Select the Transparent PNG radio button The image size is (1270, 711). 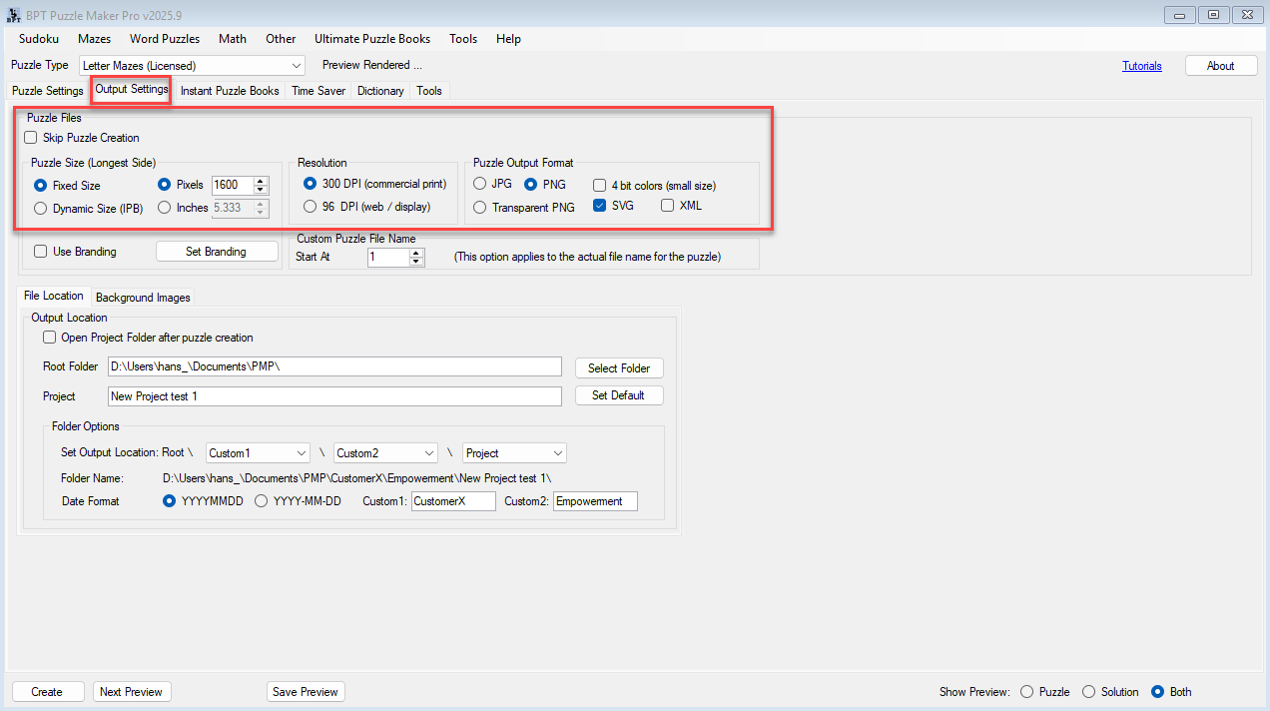pos(480,208)
